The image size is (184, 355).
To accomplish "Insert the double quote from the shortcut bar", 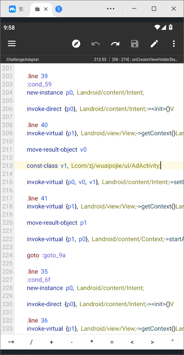I will coord(172,341).
